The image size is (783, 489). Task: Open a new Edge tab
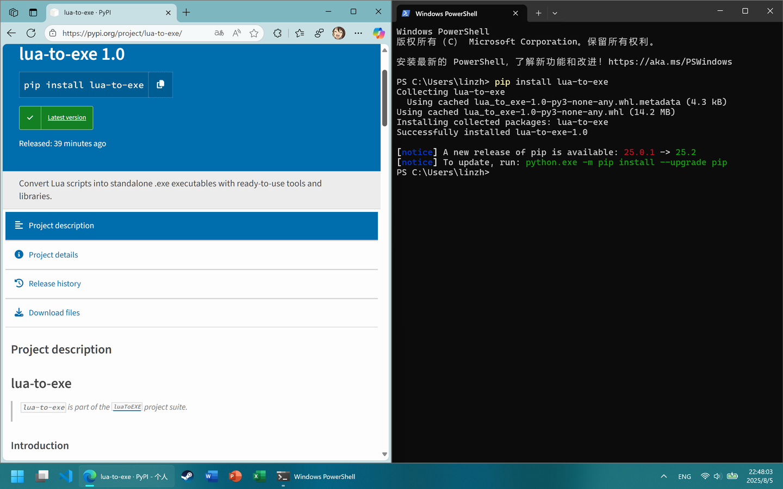tap(187, 12)
